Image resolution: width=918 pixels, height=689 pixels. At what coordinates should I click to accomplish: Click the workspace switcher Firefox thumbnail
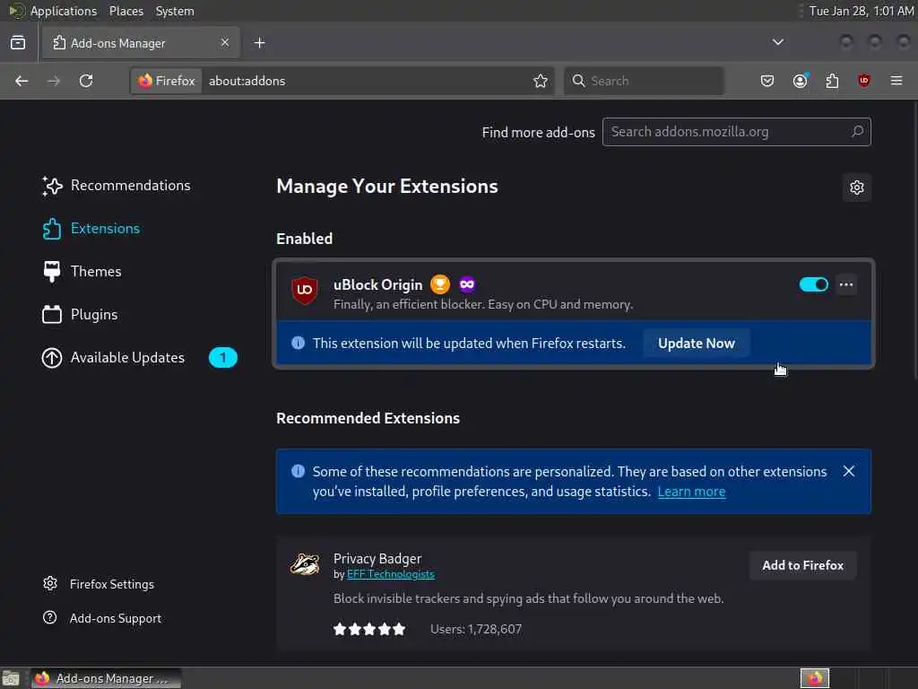click(815, 678)
